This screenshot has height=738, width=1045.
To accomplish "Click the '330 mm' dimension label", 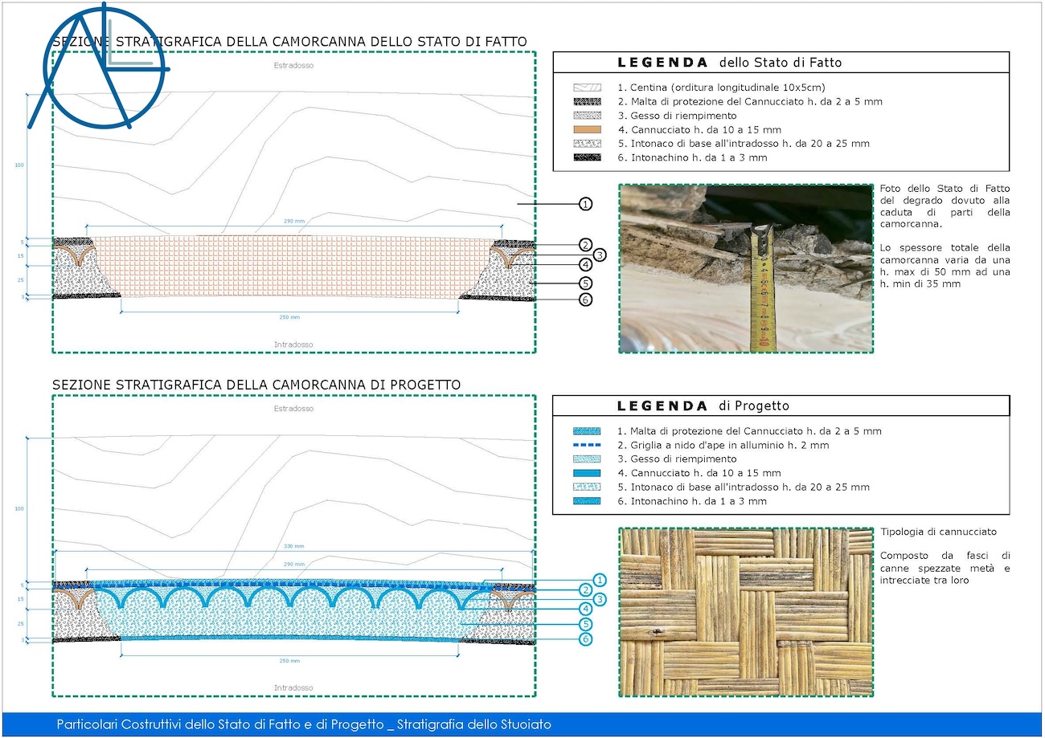I will 293,546.
